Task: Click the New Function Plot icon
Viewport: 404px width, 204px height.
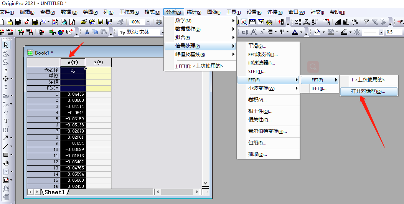Action: coord(43,22)
